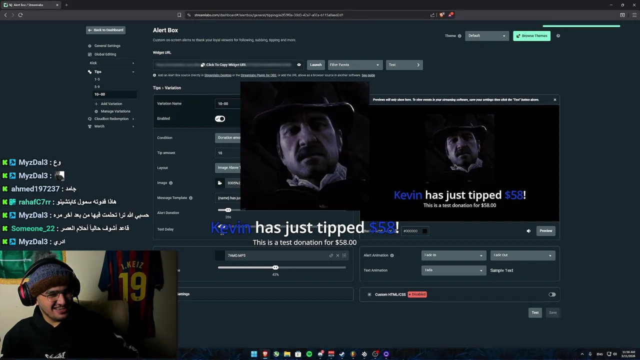
Task: Click the Tips coins icon in sidebar
Action: pyautogui.click(x=89, y=72)
